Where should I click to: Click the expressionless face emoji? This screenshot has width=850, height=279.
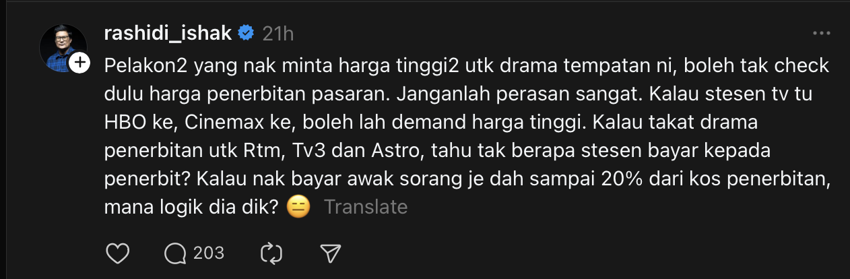[x=298, y=206]
